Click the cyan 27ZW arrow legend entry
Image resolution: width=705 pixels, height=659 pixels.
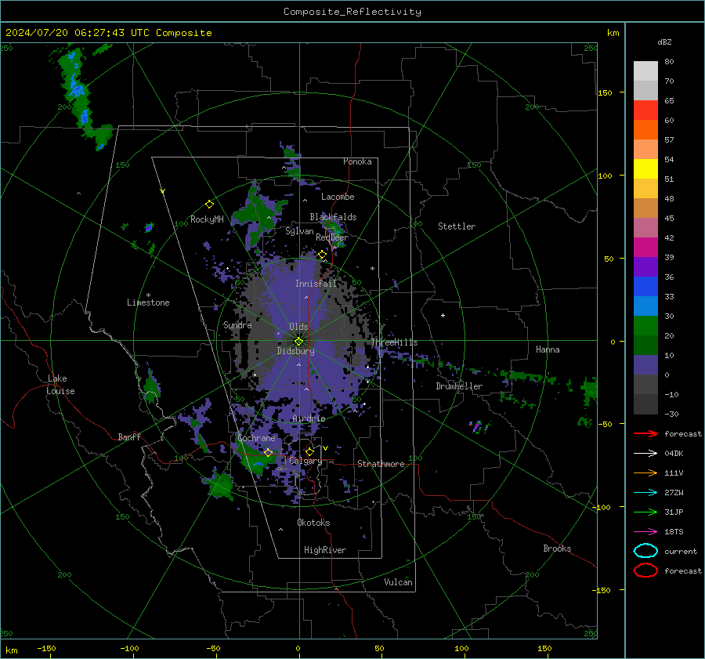[x=659, y=493]
